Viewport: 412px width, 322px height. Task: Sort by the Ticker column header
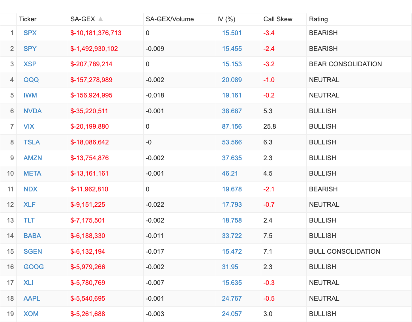[28, 19]
